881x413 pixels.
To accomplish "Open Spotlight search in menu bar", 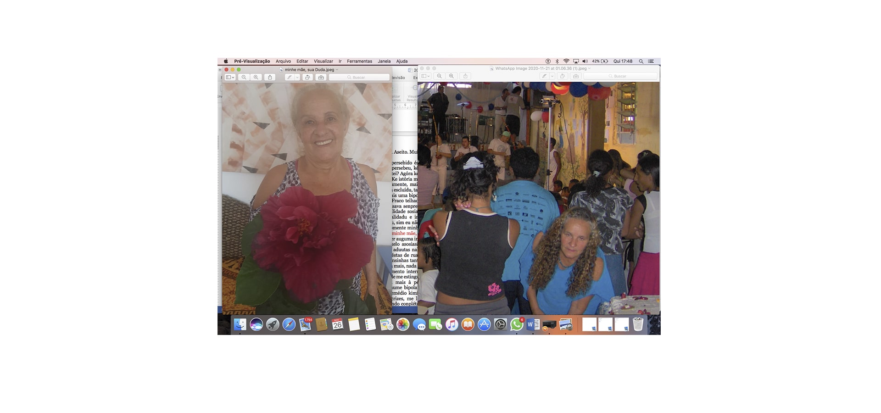I will tap(641, 61).
